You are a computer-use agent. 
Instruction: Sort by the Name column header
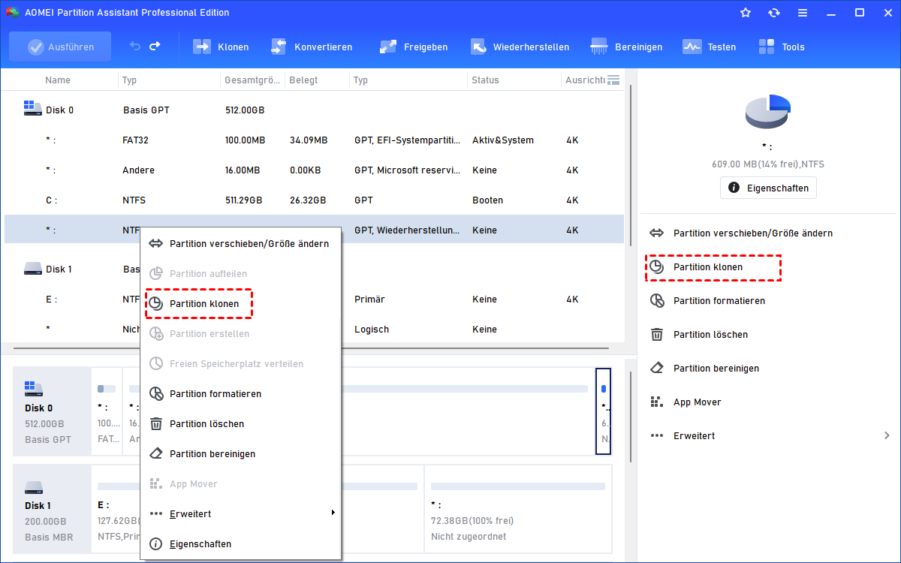pos(58,80)
